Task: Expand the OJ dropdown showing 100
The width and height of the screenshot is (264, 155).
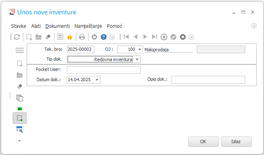Action: 139,49
